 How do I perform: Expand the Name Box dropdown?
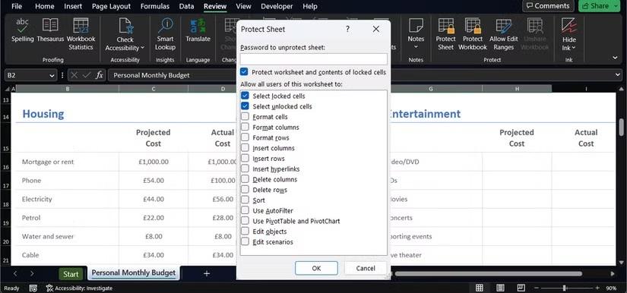pos(52,75)
